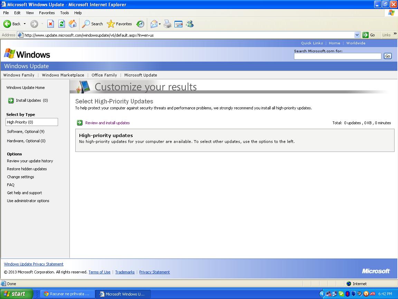Open the History icon
The width and height of the screenshot is (398, 299).
coord(140,24)
